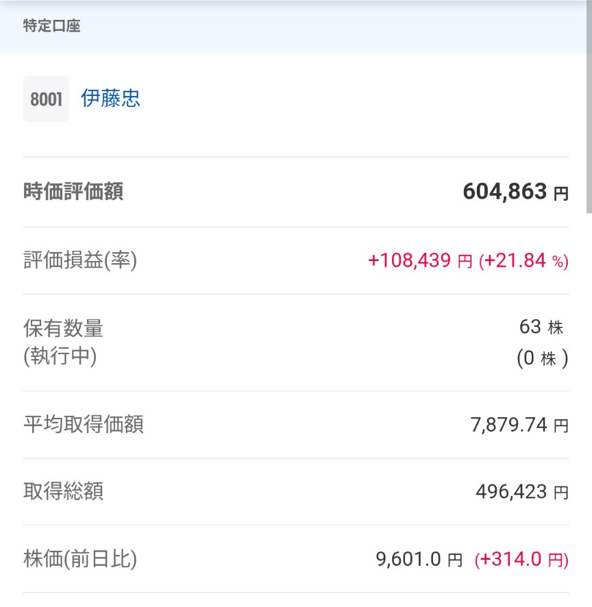Select the 評価損益(率) label
The width and height of the screenshot is (592, 607).
click(80, 260)
